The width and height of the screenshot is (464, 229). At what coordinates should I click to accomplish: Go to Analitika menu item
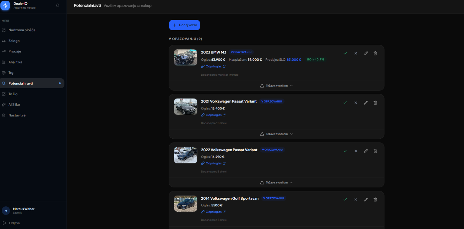15,62
